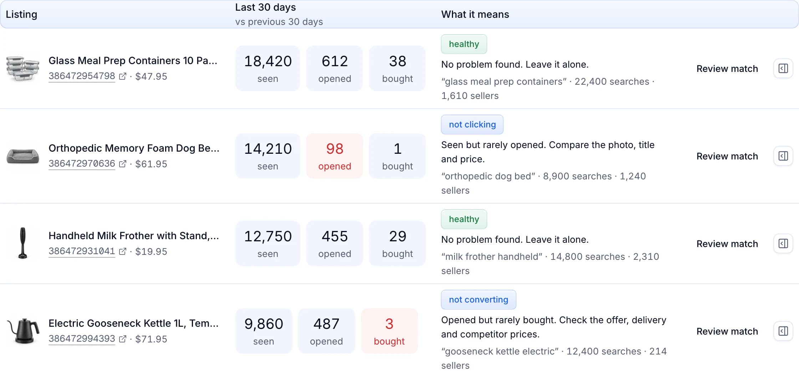799x378 pixels.
Task: Open listing ID 386472970636 link
Action: click(82, 164)
